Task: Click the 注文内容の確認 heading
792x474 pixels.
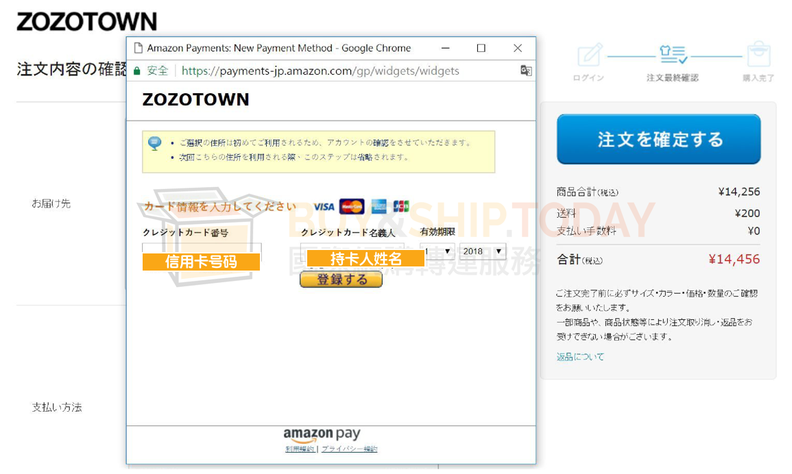Action: coord(72,69)
